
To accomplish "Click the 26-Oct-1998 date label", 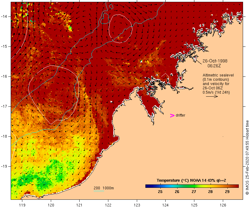I will coord(215,61).
